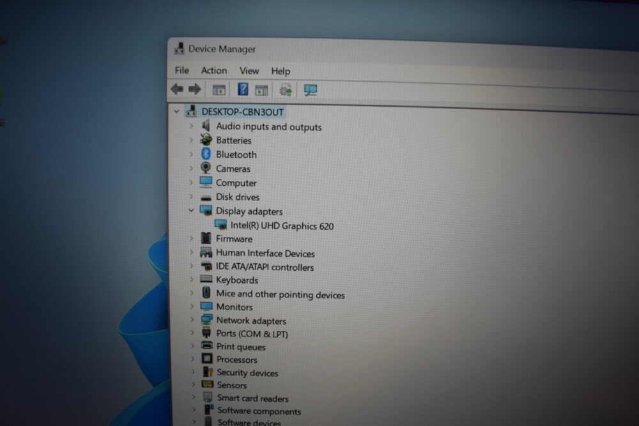Select the Software components label
Viewport: 639px width, 426px height.
(259, 411)
